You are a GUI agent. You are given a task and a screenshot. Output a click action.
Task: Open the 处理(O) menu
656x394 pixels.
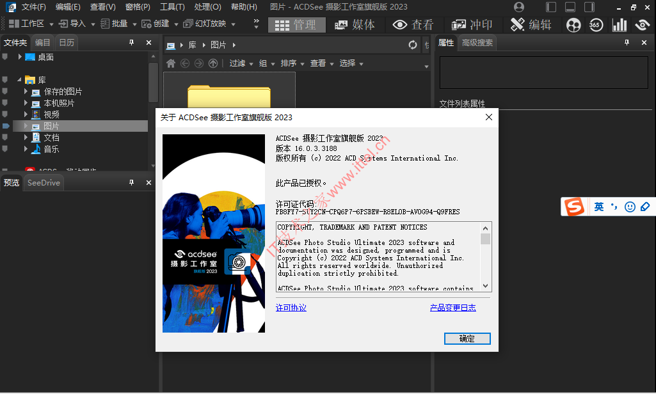tap(207, 7)
